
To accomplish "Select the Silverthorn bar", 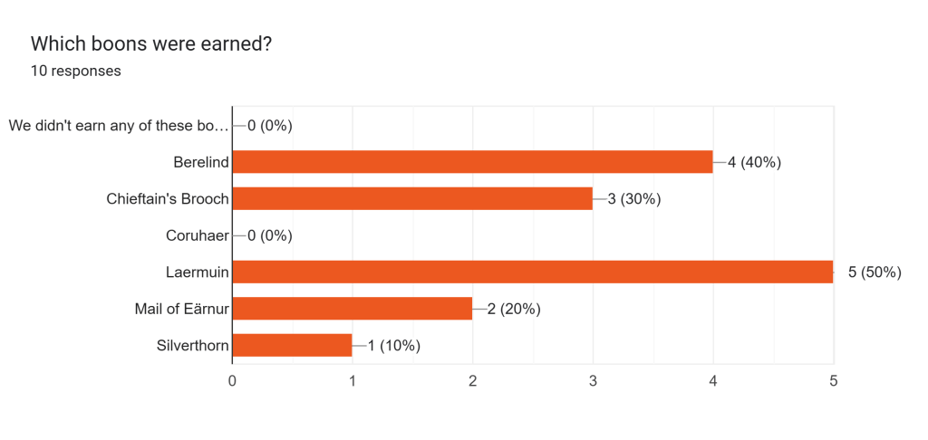I will (292, 345).
